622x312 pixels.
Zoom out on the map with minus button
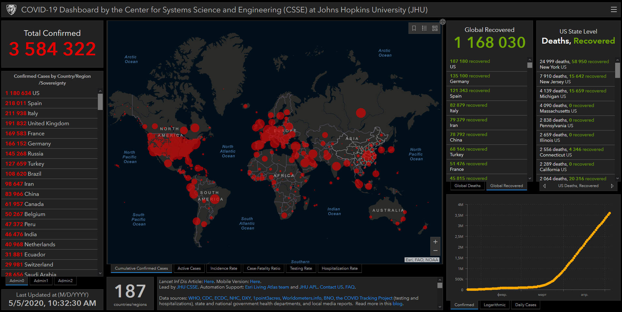pos(435,251)
